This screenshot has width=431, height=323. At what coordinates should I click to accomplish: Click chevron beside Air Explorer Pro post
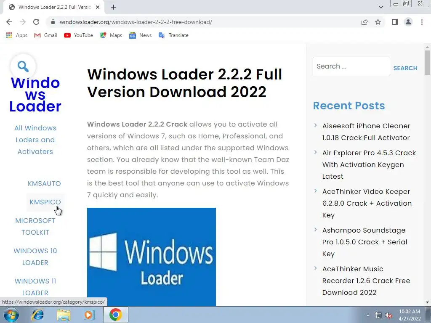point(316,152)
